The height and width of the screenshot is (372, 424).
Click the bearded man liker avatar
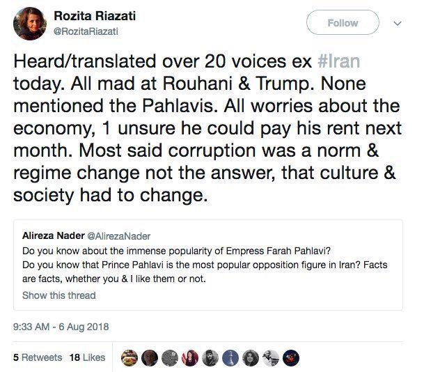(x=210, y=357)
